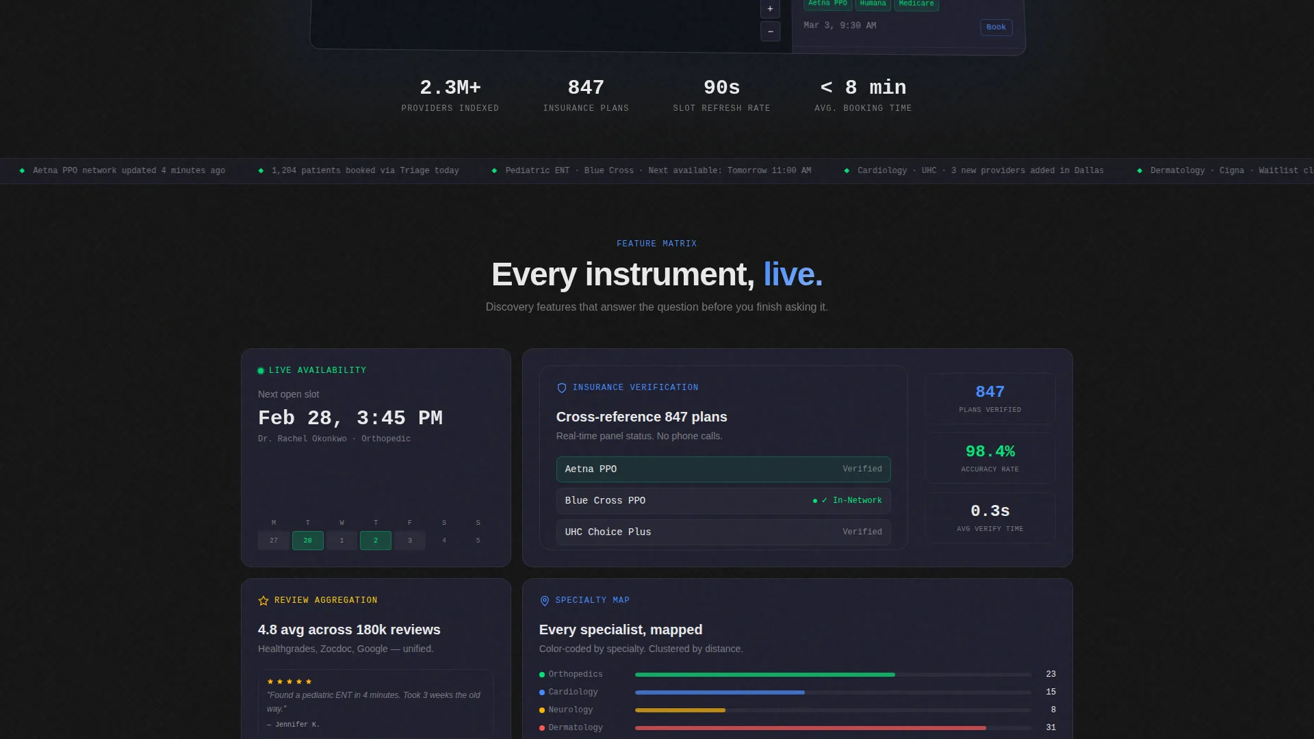
Task: Select calendar day 5
Action: pyautogui.click(x=478, y=541)
